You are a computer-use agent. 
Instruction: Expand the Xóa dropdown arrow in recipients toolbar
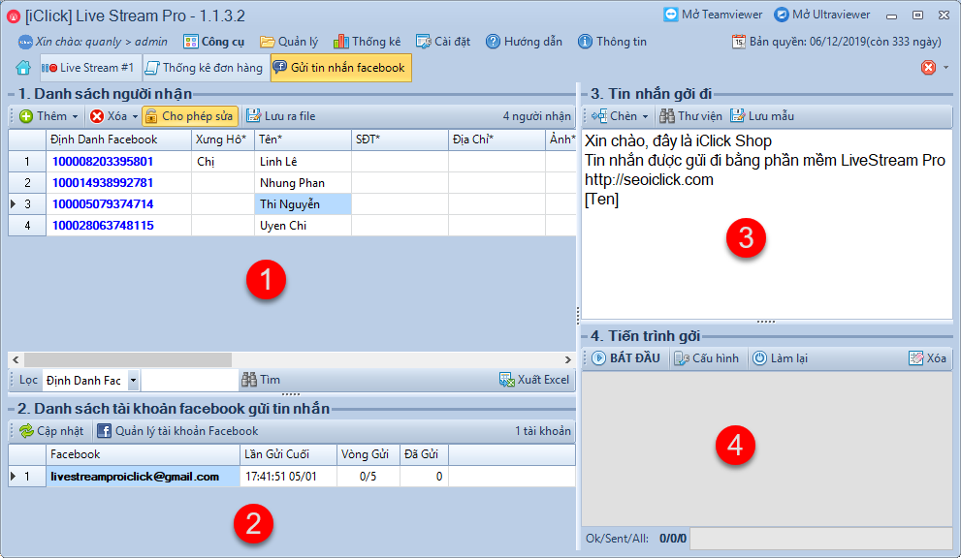(x=135, y=116)
